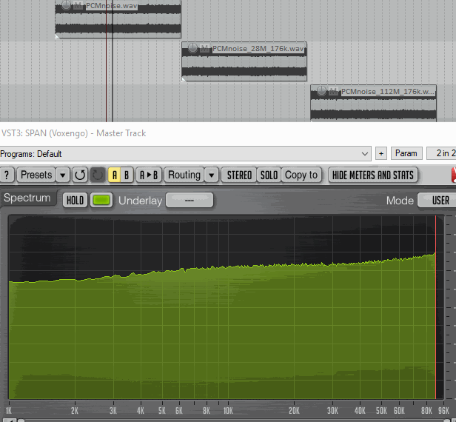Toggle the spectrum HOLD button
This screenshot has width=456, height=422.
coord(75,200)
